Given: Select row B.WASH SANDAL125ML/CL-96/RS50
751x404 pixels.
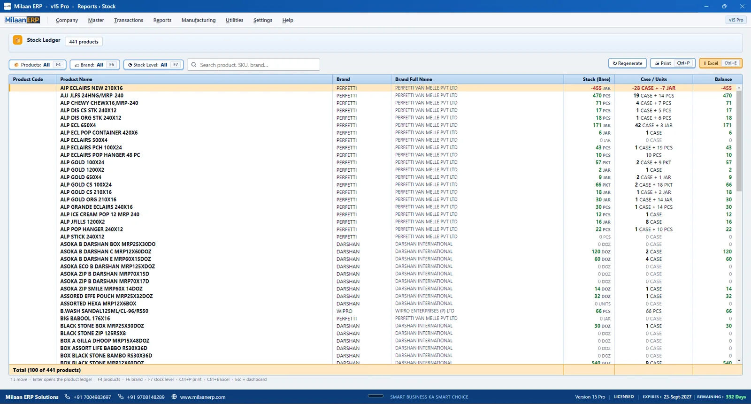Looking at the screenshot, I should click(x=372, y=311).
